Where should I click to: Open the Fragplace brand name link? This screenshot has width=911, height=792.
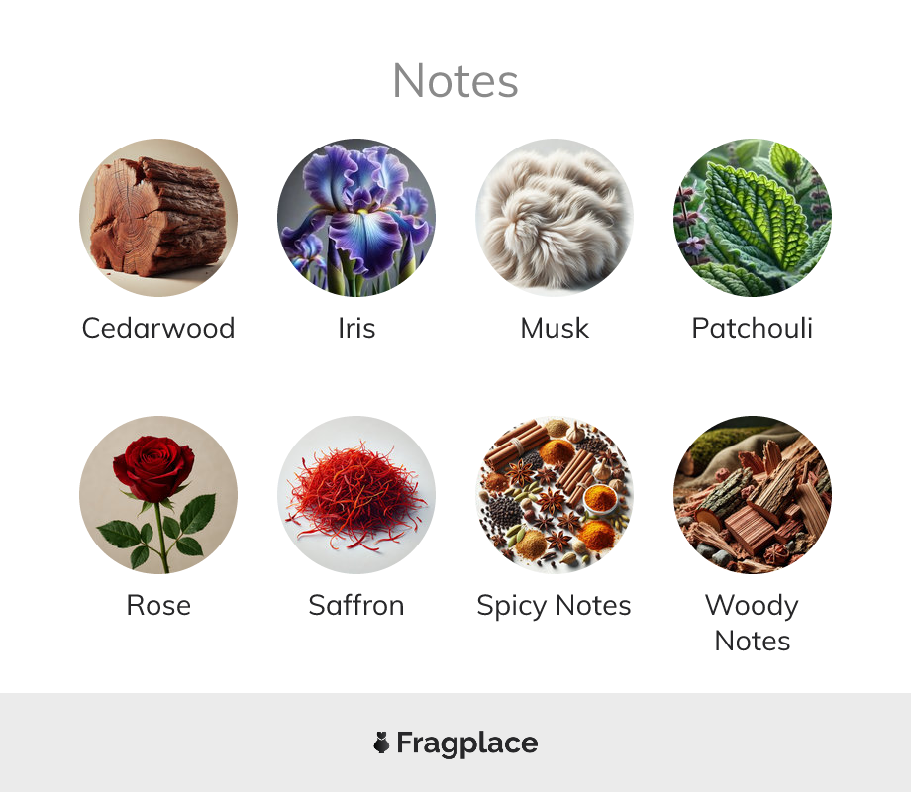(467, 743)
